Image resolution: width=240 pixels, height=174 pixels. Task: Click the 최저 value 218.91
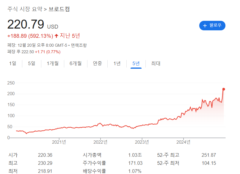(45, 171)
